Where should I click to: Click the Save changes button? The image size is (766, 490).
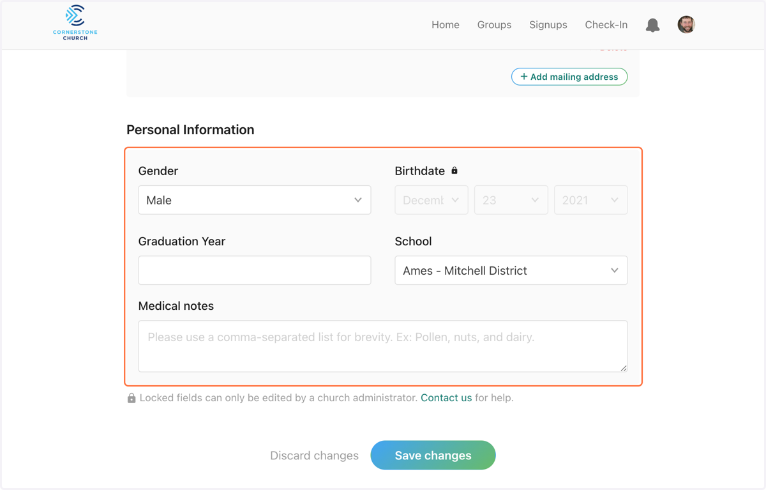pyautogui.click(x=433, y=456)
